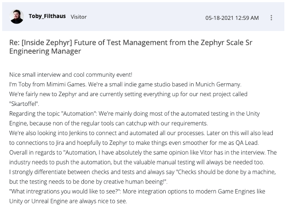Click the "Munich Germany" text
Viewport: 287px width, 210px height.
[218, 84]
